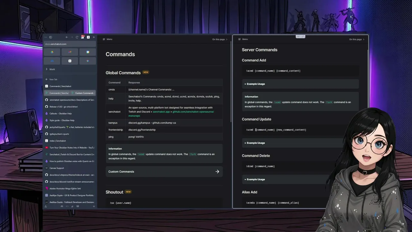Click the !acmd command code block

tap(300, 71)
